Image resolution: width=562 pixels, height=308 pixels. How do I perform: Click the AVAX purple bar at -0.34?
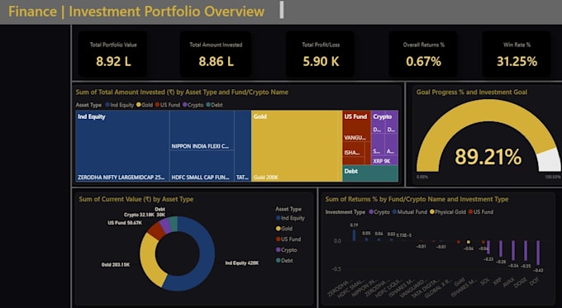tap(513, 251)
